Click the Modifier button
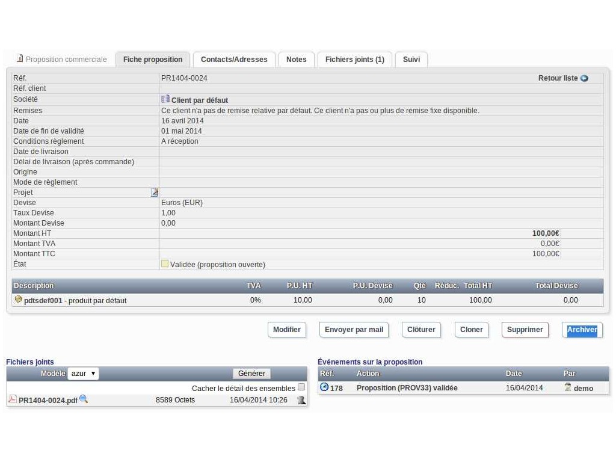Image resolution: width=616 pixels, height=462 pixels. [287, 330]
